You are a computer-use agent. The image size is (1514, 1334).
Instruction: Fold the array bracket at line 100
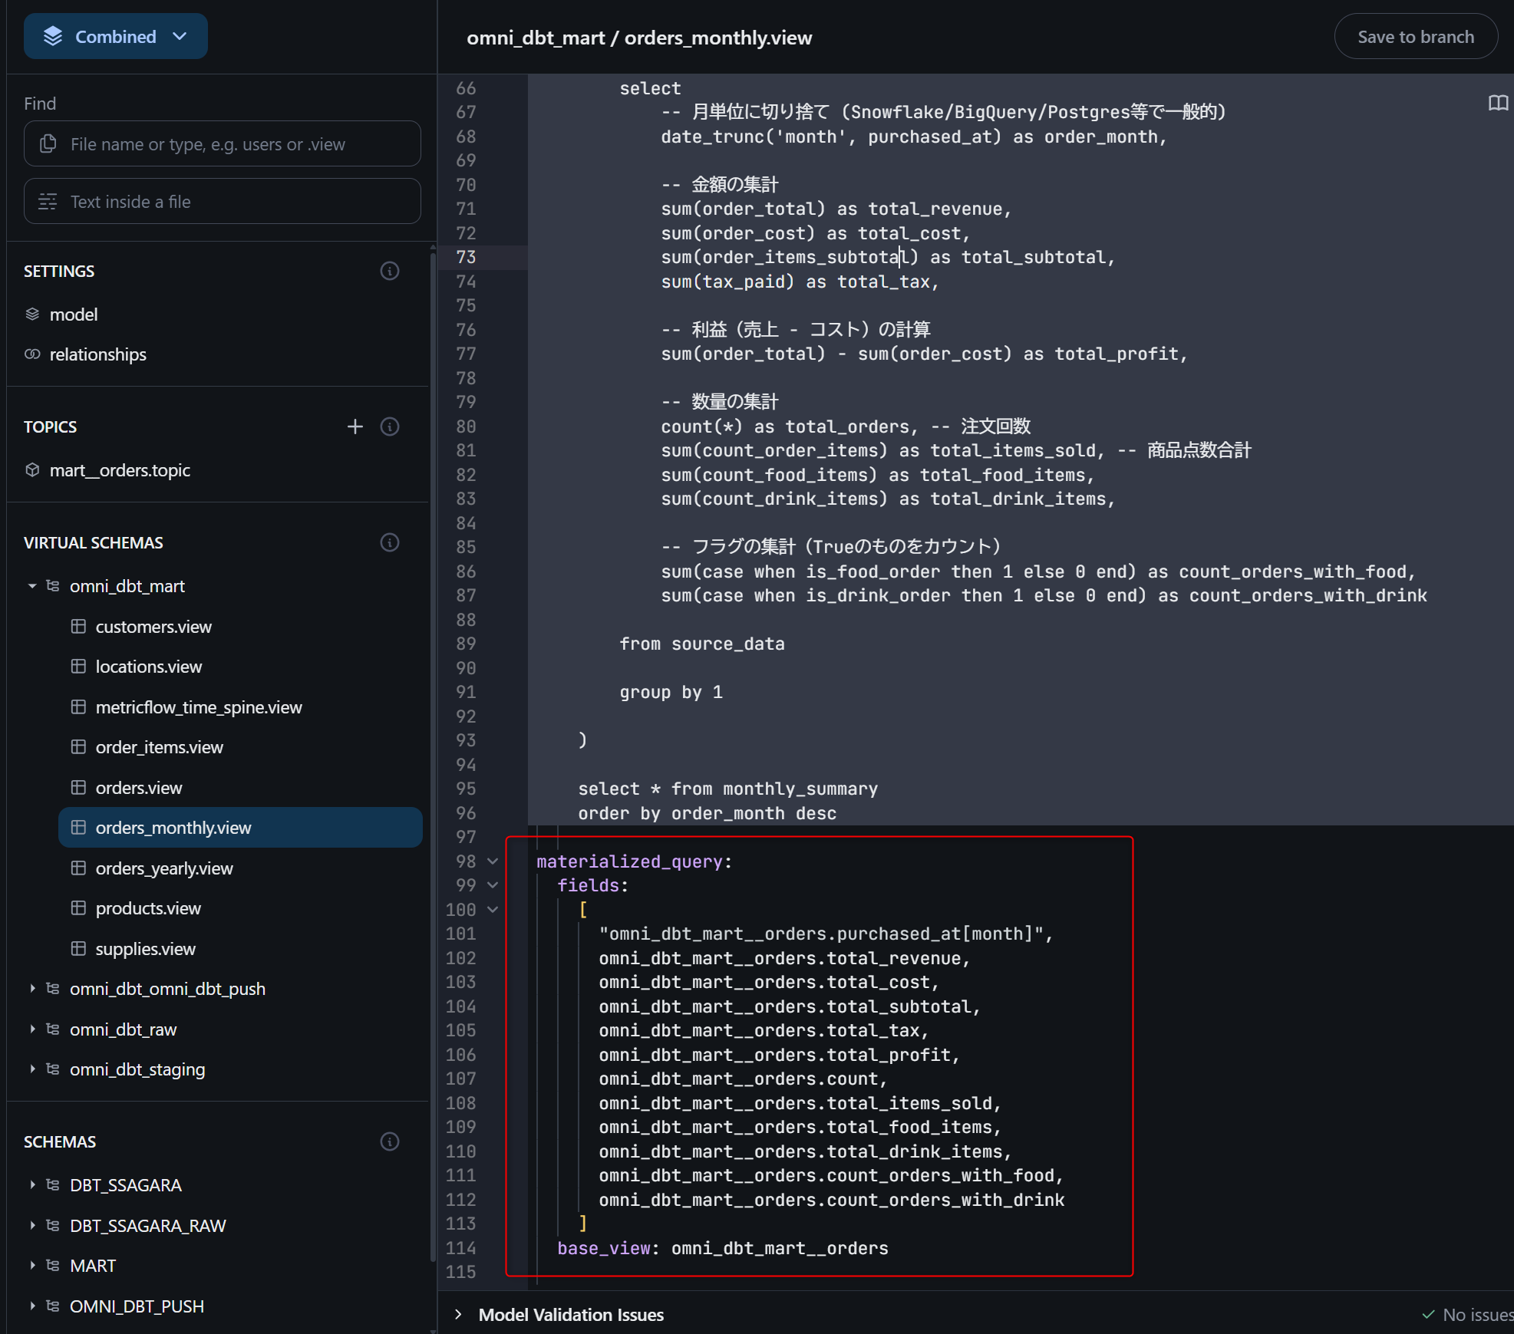(493, 910)
